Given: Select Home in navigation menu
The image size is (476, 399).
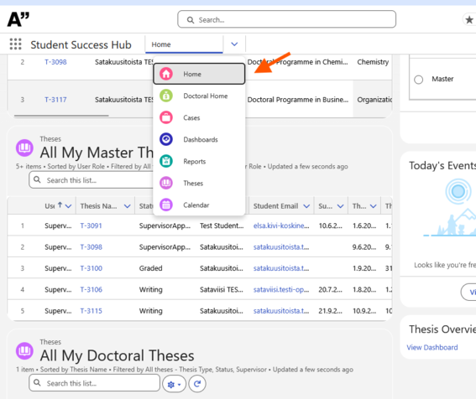Looking at the screenshot, I should pyautogui.click(x=199, y=74).
